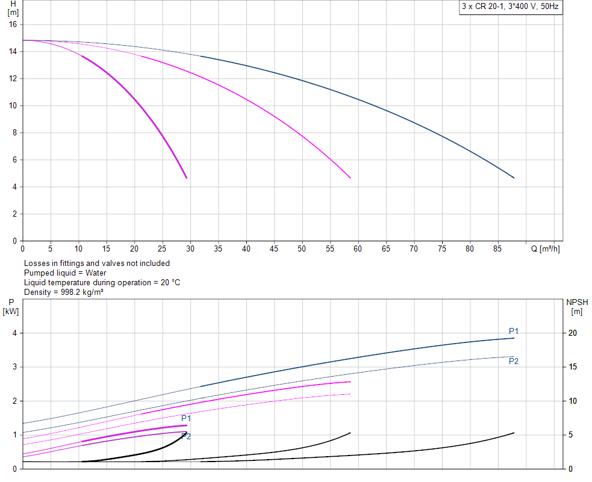This screenshot has height=482, width=592.
Task: Click the 'NPSH [m]' axis label
Action: (x=577, y=307)
